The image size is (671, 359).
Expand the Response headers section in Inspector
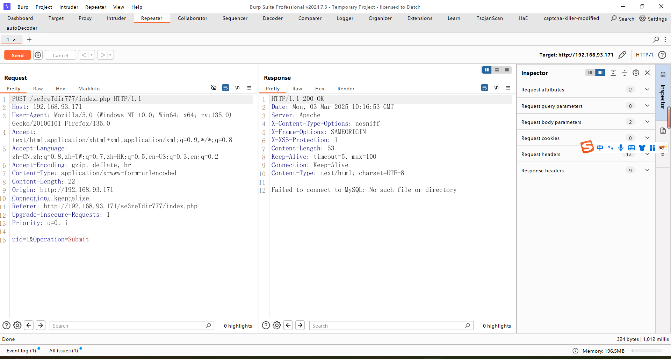[x=647, y=170]
